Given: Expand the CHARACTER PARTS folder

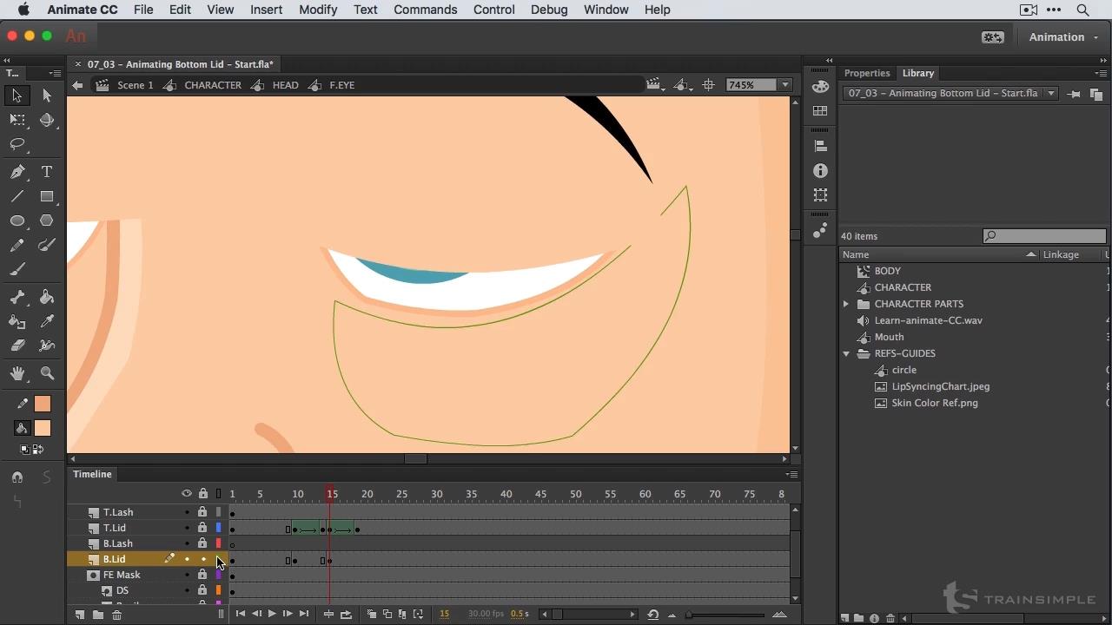Looking at the screenshot, I should click(x=846, y=304).
